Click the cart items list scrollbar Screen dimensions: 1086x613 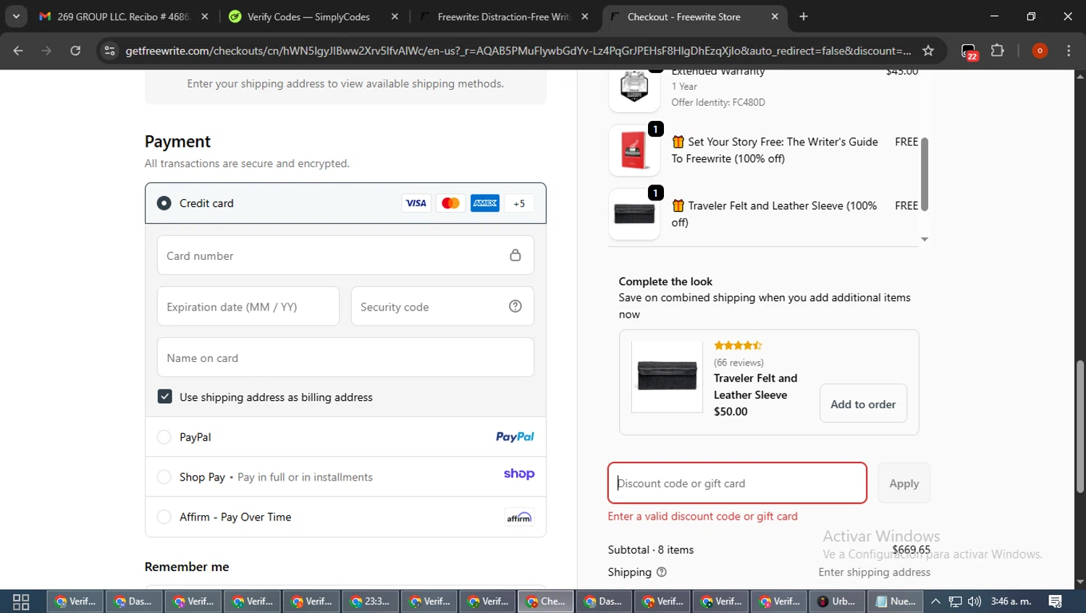coord(925,174)
